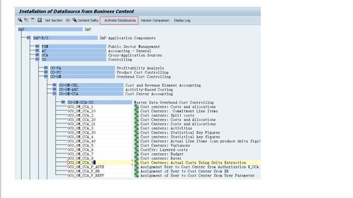Viewport: 353px width, 198px height.
Task: Expand the CO-OM-ABC node
Action: (x=55, y=89)
